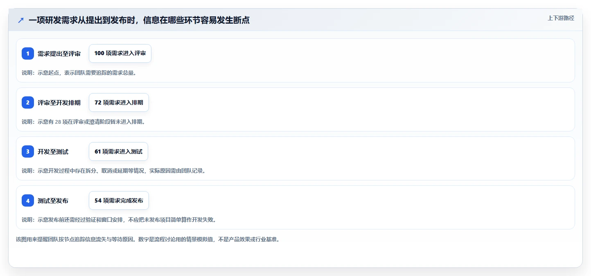Click the '开发至测试' step label
The width and height of the screenshot is (591, 276).
pos(53,151)
